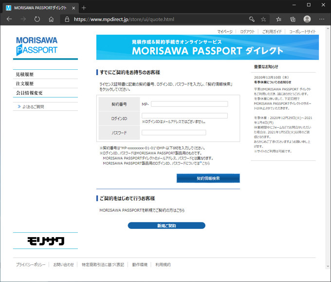Image resolution: width=331 pixels, height=282 pixels.
Task: Click the MORISAWA PASSPORT logo
Action: coord(37,46)
